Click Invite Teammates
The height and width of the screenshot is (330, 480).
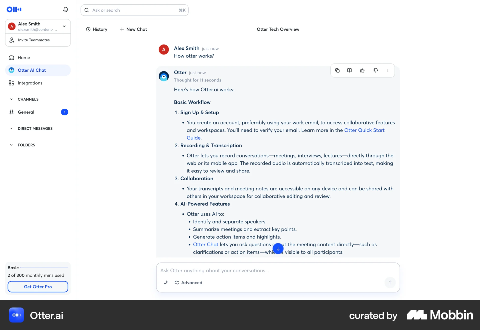coord(38,40)
